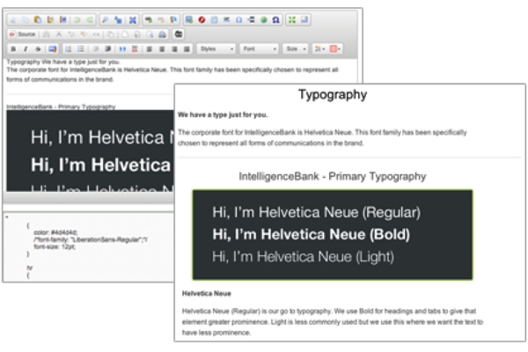Click 'We have a type just for you.' in preview
The width and height of the screenshot is (528, 352).
point(223,115)
